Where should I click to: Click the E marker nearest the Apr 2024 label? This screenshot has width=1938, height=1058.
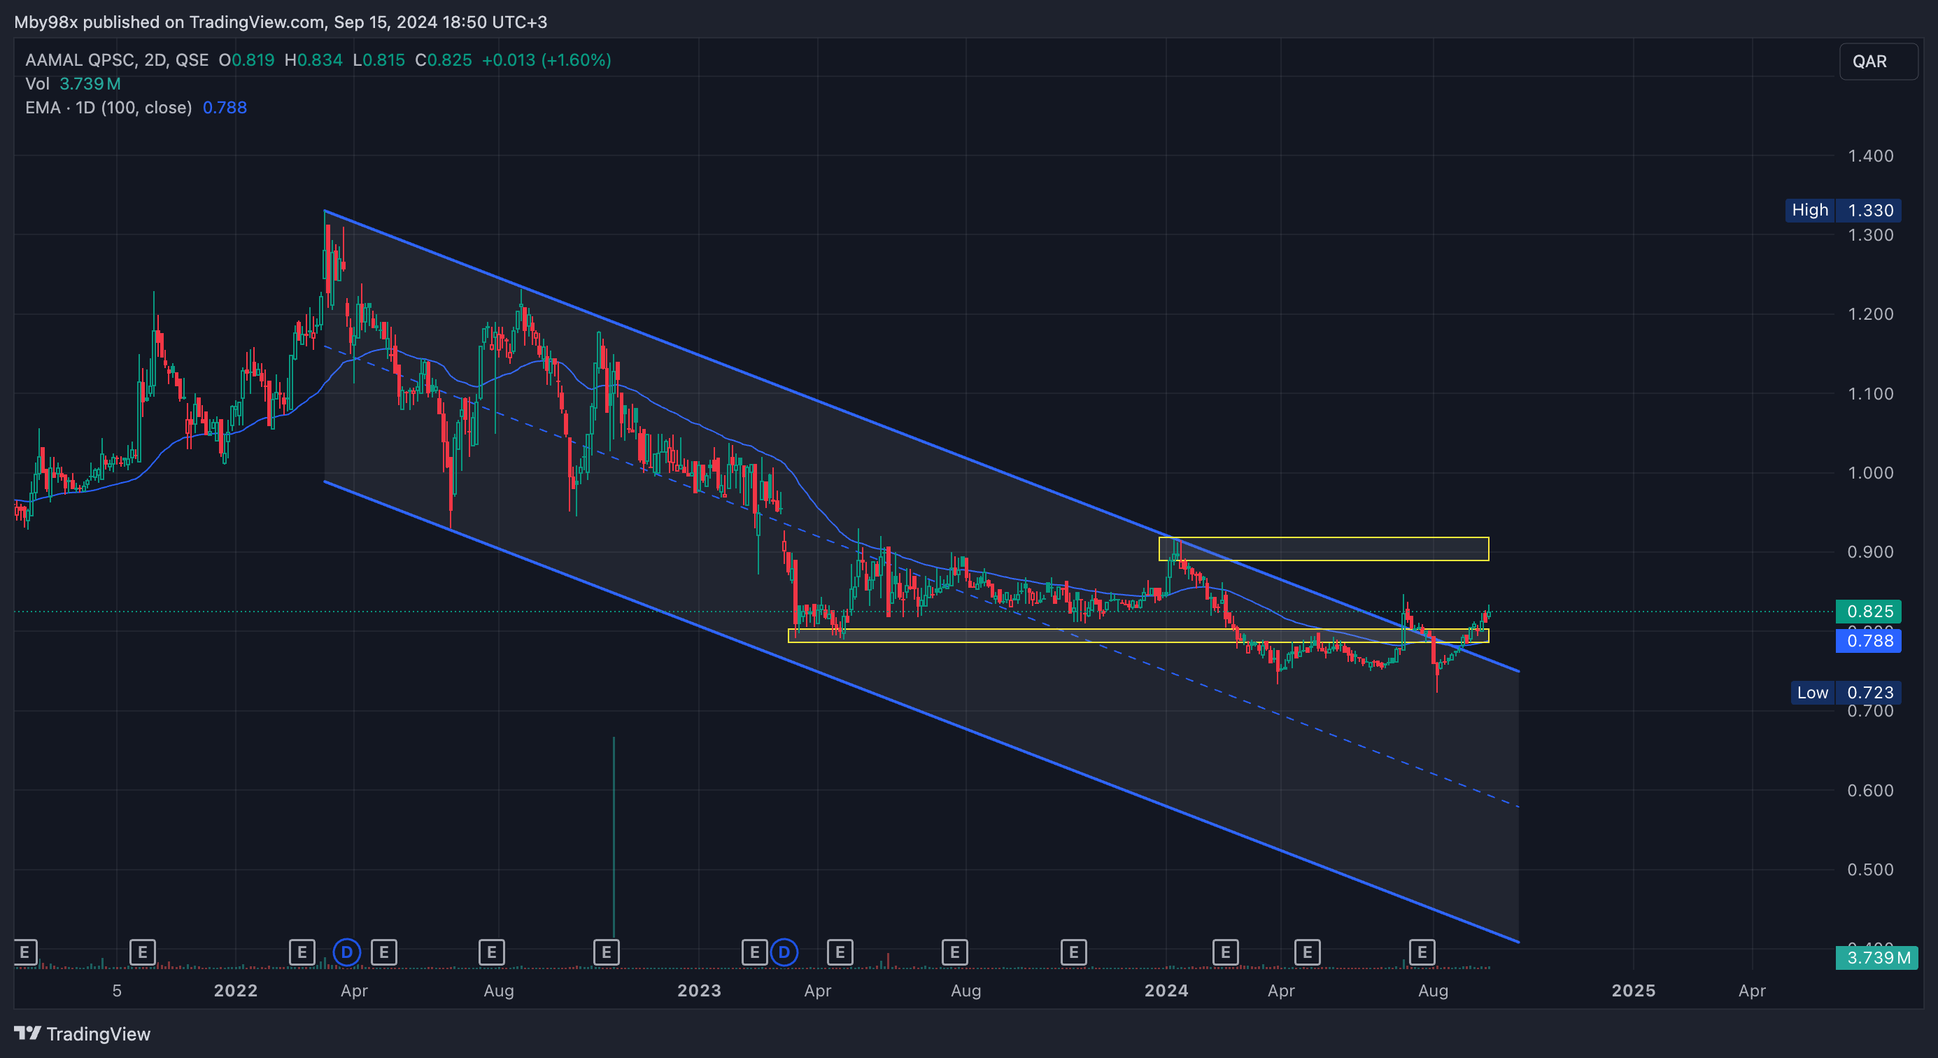[x=1308, y=952]
